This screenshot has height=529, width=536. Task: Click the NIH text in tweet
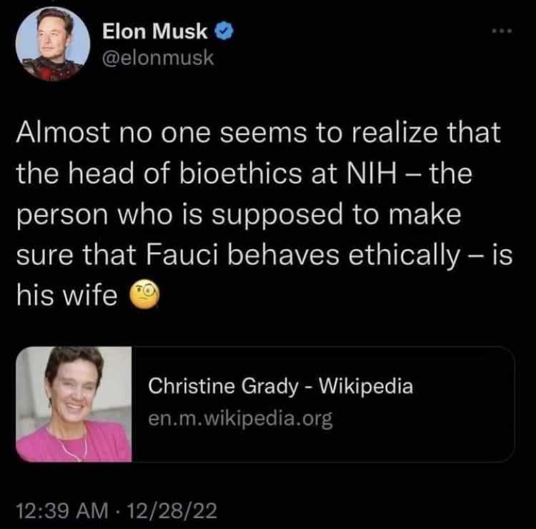[372, 173]
